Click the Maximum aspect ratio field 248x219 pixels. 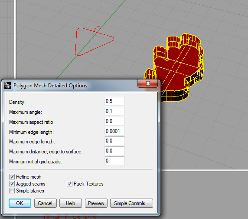point(114,121)
